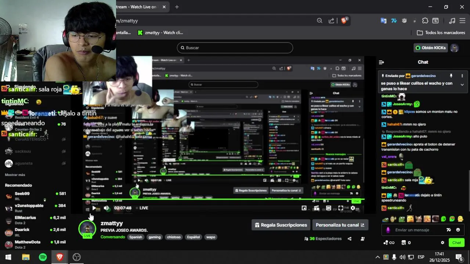Open zmattyy's channel avatar
This screenshot has width=470, height=264.
87,229
